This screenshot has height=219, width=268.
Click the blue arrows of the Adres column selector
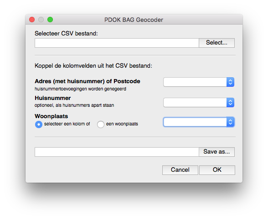click(x=230, y=82)
